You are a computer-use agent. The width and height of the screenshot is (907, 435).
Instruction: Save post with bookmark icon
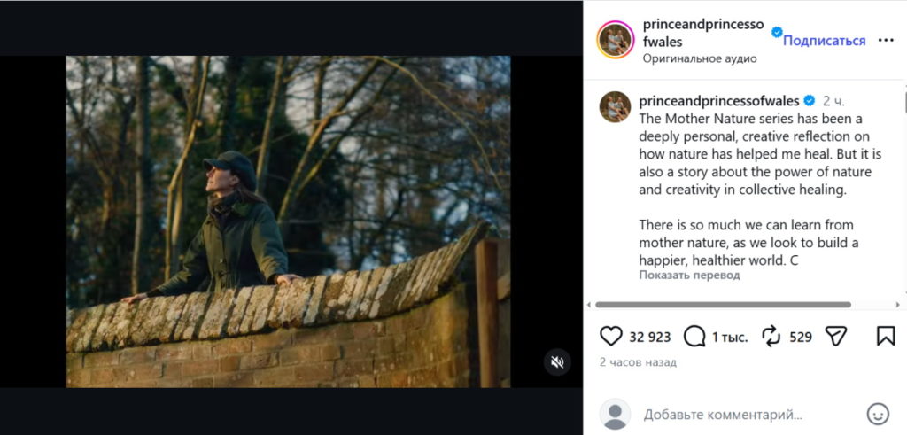tap(885, 337)
